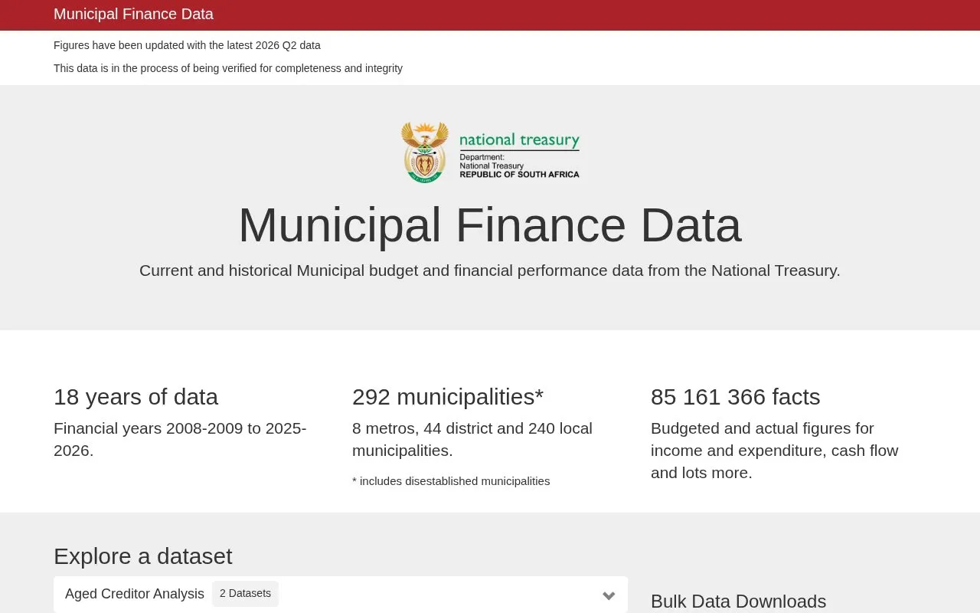
Task: Select the Municipal Finance Data main heading
Action: click(490, 225)
